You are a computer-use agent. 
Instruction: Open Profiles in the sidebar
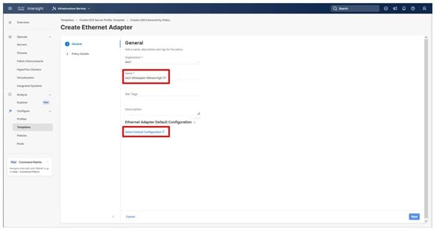[22, 119]
